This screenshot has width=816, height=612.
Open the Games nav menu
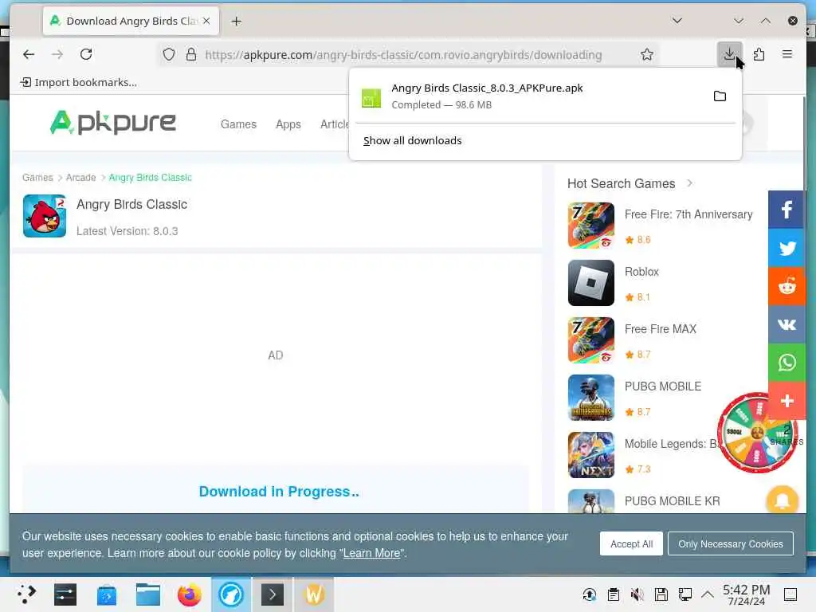[x=238, y=124]
